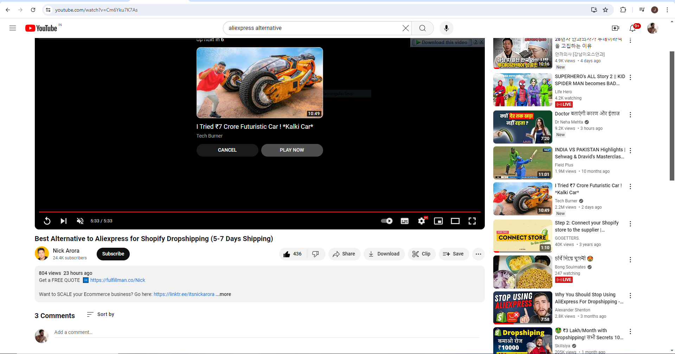Click the magnifier search button

423,28
